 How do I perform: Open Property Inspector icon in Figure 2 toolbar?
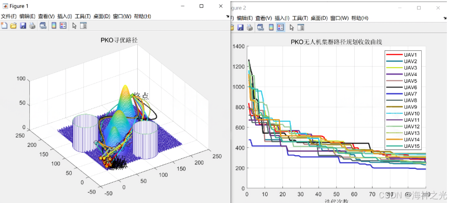[301, 27]
